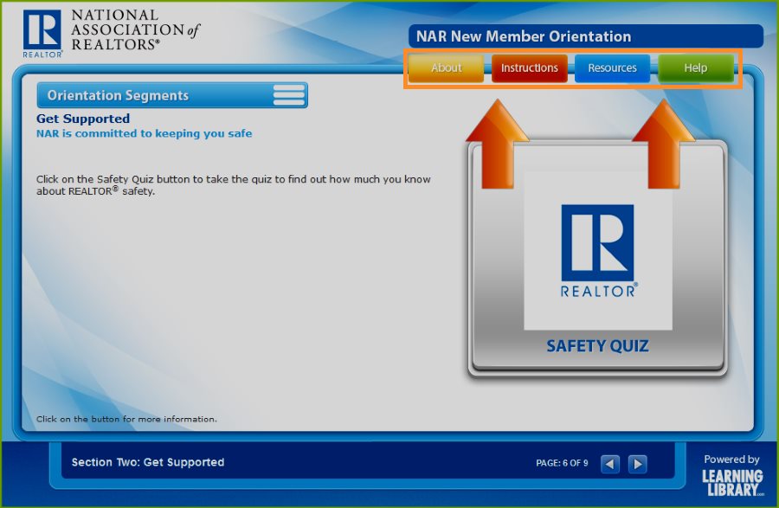Click the SAFETY QUIZ label text
779x508 pixels.
click(597, 346)
